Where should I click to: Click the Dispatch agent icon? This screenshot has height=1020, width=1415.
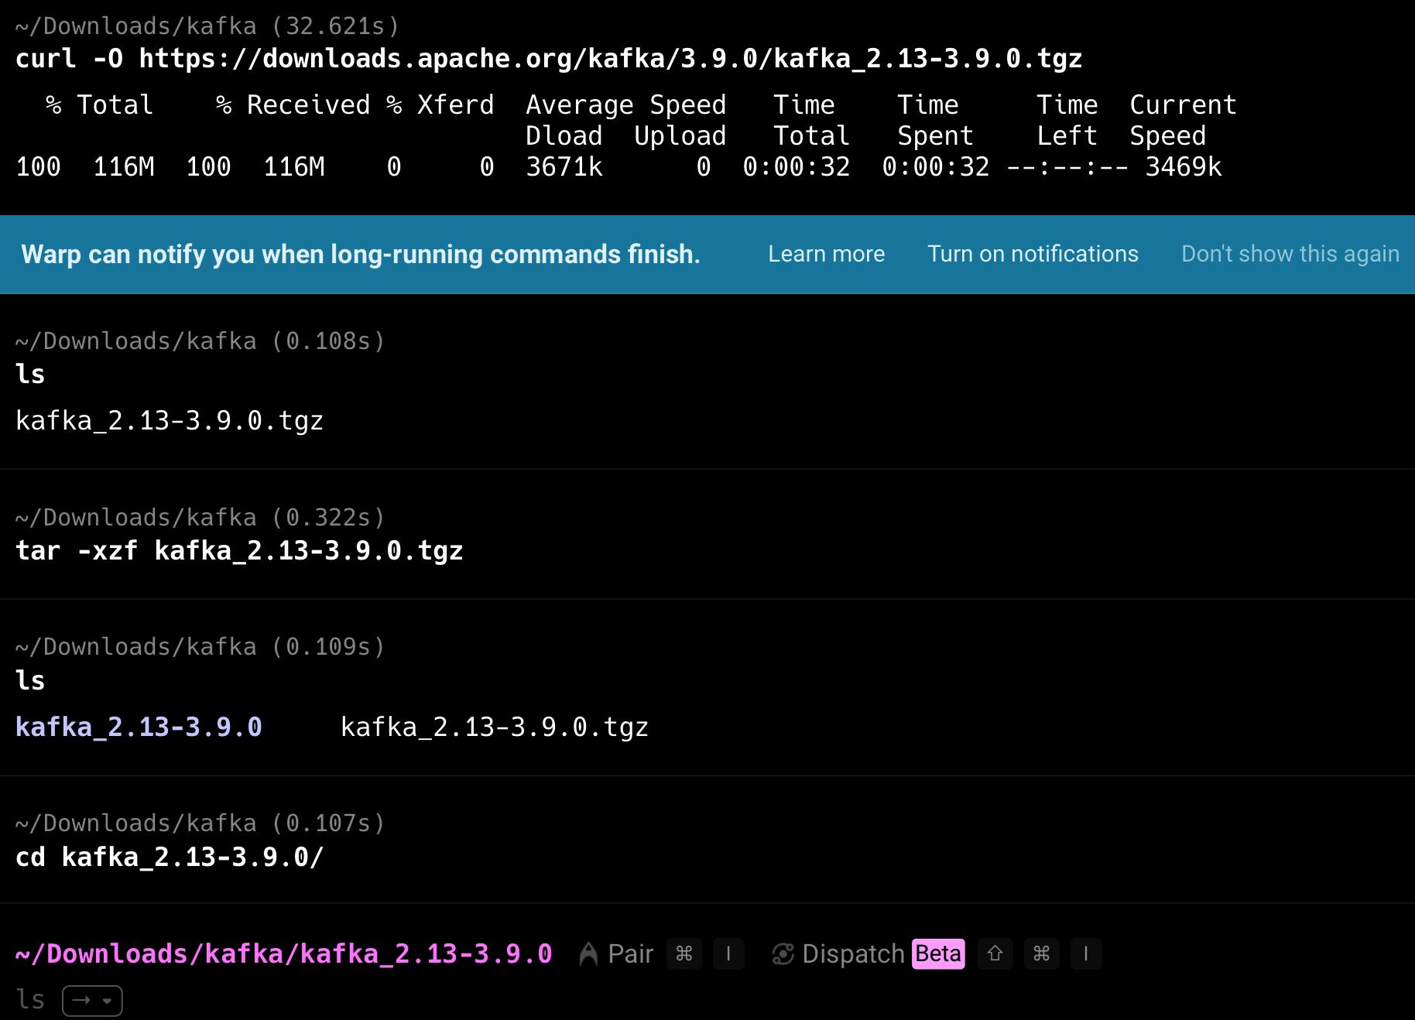pos(783,954)
